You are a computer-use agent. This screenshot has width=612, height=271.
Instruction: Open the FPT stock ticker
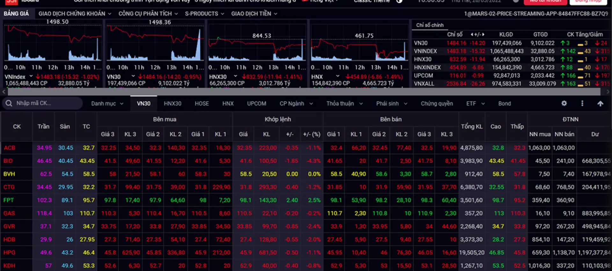(x=9, y=200)
